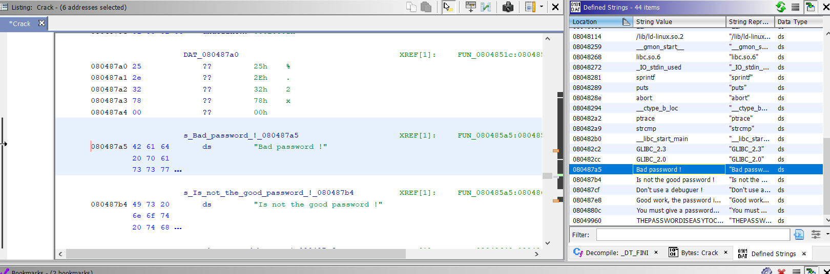Toggle navigation on selection in Defined Strings
Image resolution: width=830 pixels, height=274 pixels.
(811, 7)
